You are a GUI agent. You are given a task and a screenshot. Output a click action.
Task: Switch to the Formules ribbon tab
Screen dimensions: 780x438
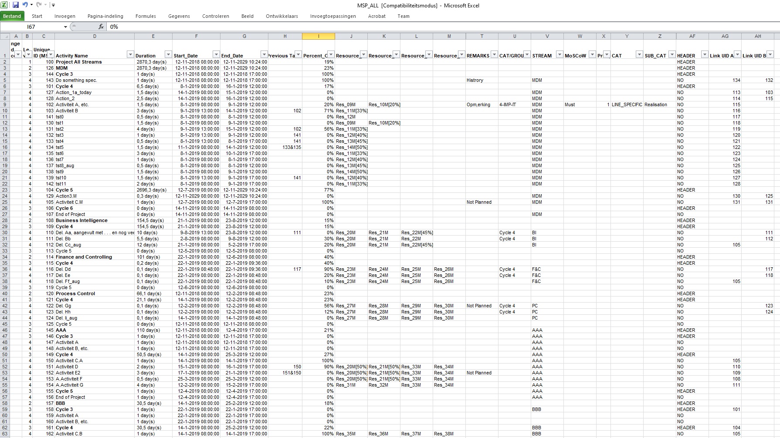coord(146,16)
